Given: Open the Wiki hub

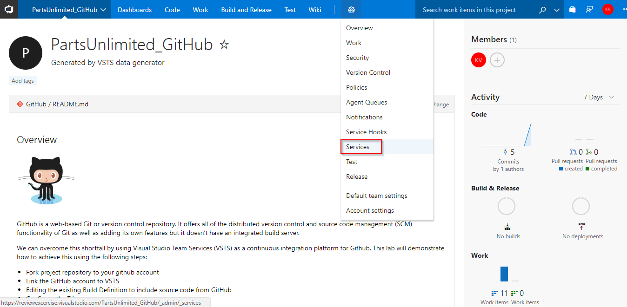Looking at the screenshot, I should 315,10.
